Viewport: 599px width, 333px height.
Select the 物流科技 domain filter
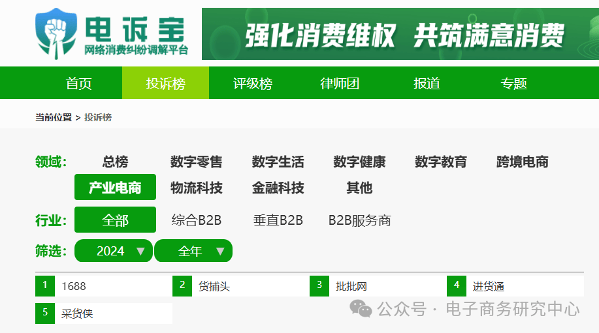tap(197, 188)
